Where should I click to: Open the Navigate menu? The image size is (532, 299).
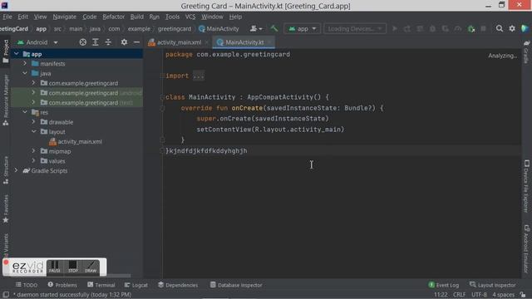click(65, 17)
